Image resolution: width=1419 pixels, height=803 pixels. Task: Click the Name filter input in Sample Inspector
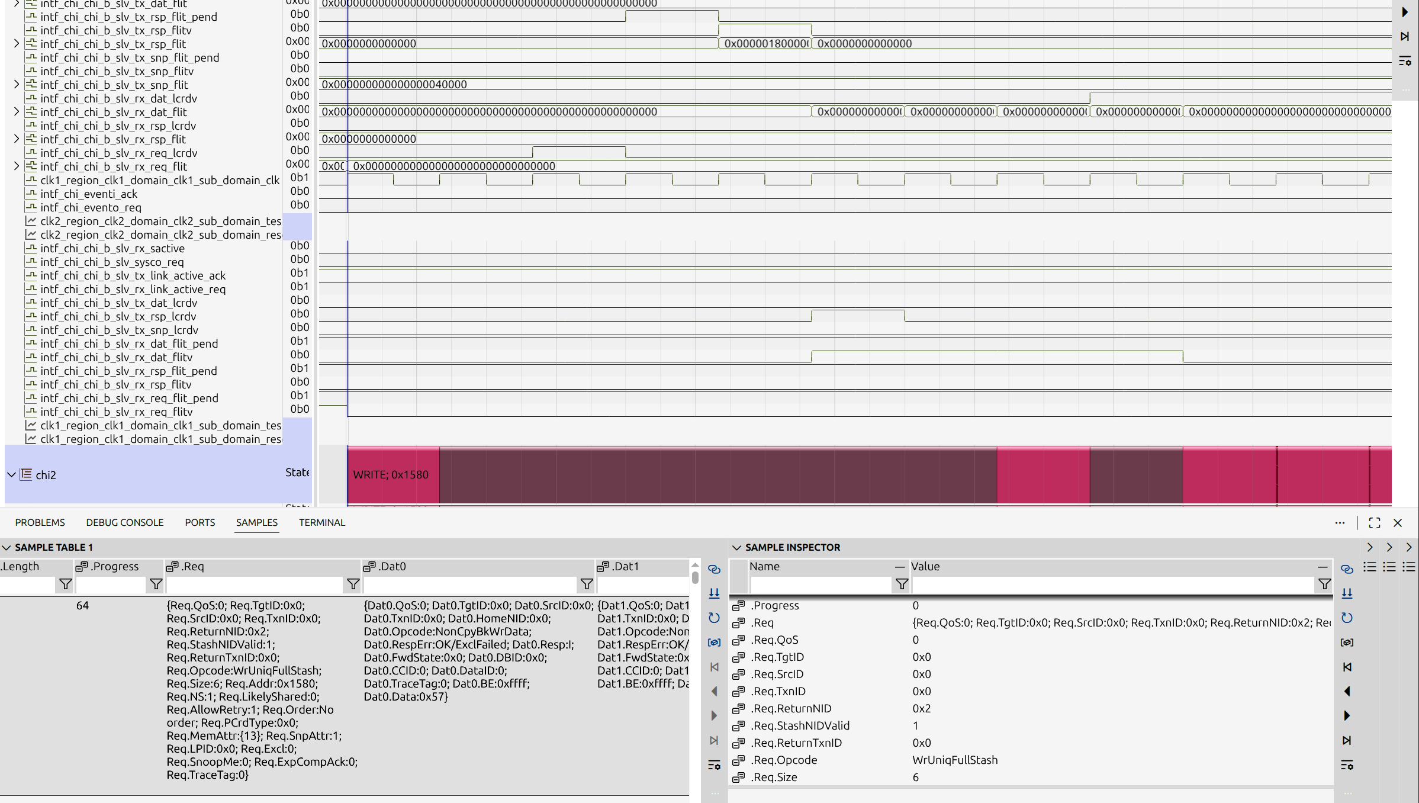pyautogui.click(x=820, y=584)
